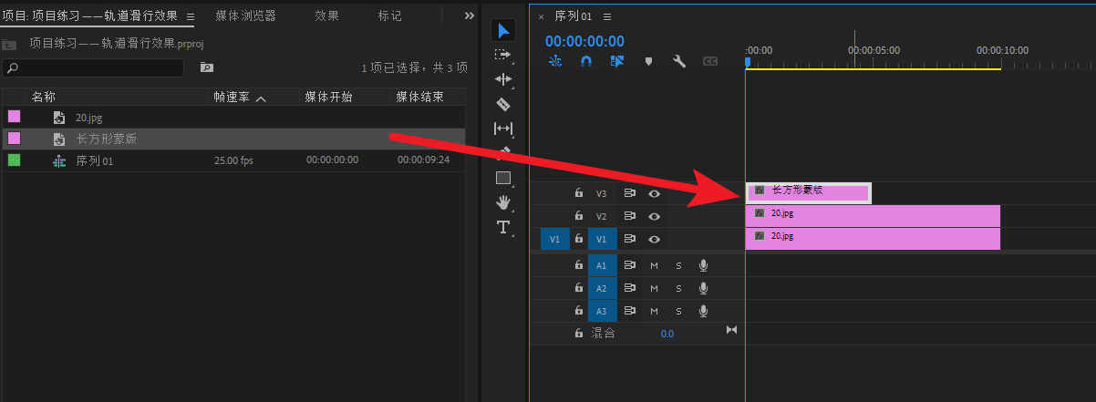Select the Type tool

point(503,227)
